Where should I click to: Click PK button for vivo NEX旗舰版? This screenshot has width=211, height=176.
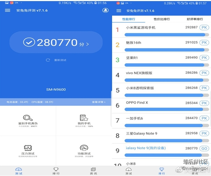(x=204, y=73)
